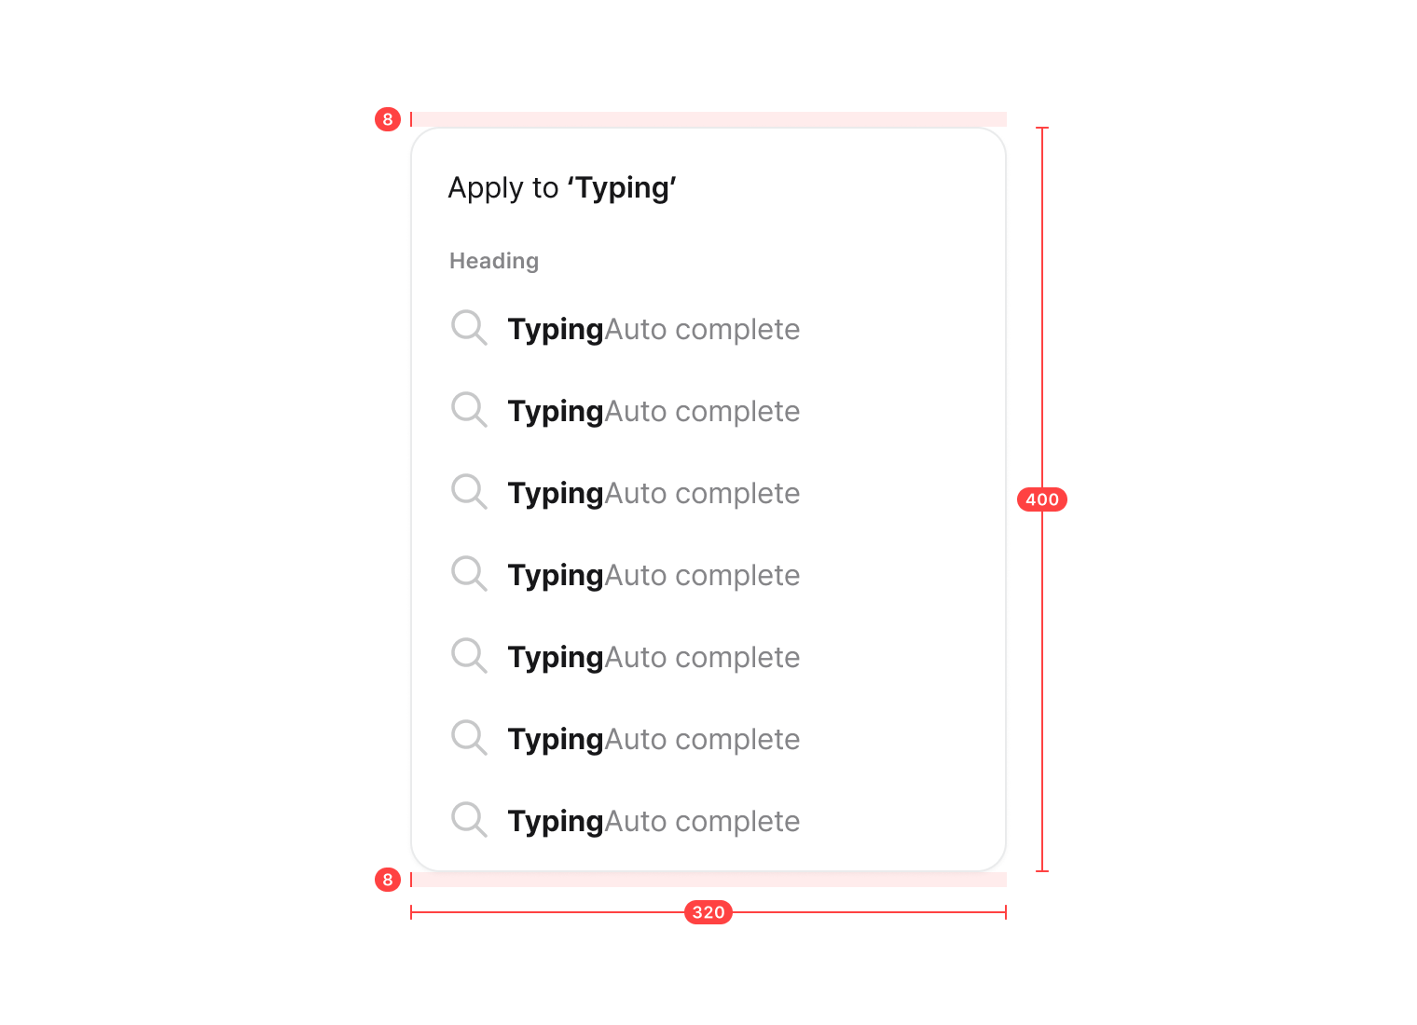Click the search icon in the first suggestion row
Screen dimensions: 1417x1025
469,328
